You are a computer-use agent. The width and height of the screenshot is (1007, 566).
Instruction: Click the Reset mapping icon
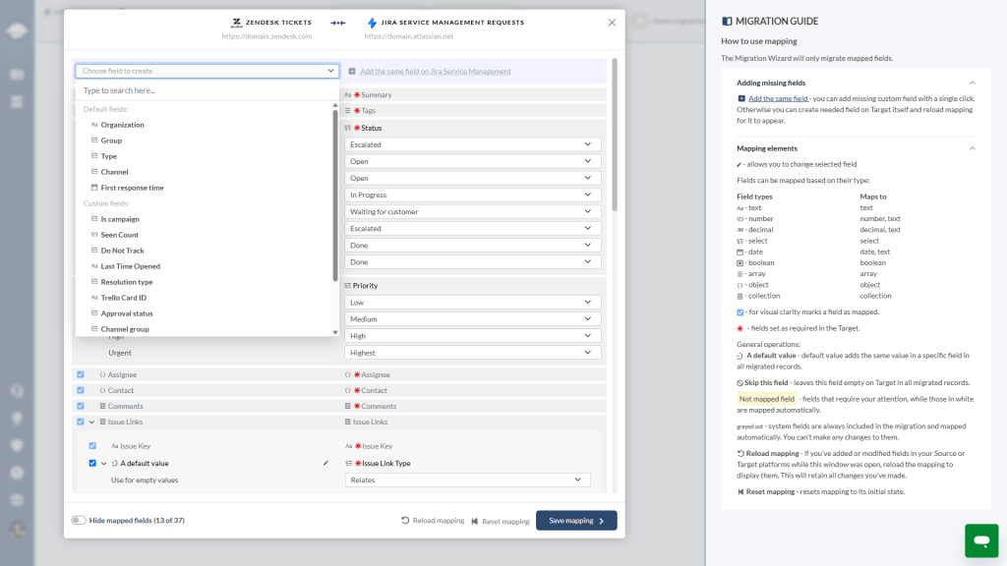(x=475, y=521)
